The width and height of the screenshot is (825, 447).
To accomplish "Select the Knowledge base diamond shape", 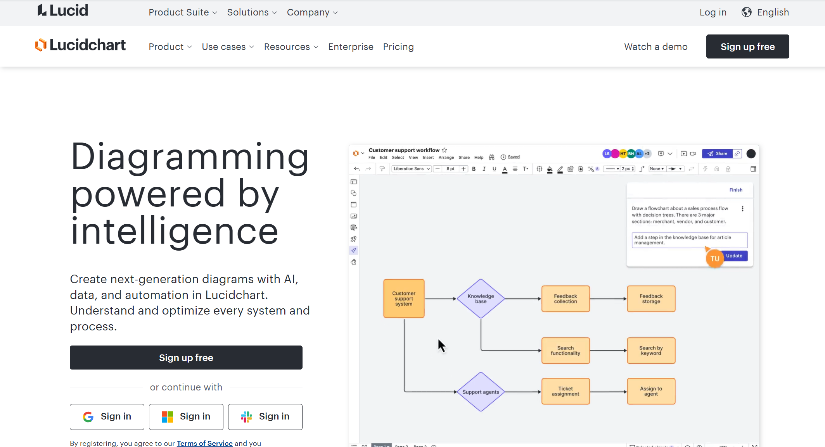I will 481,299.
